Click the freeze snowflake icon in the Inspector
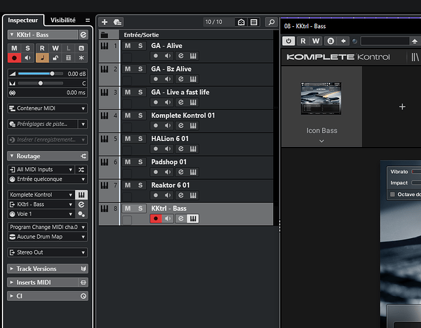The width and height of the screenshot is (421, 328). [x=81, y=58]
